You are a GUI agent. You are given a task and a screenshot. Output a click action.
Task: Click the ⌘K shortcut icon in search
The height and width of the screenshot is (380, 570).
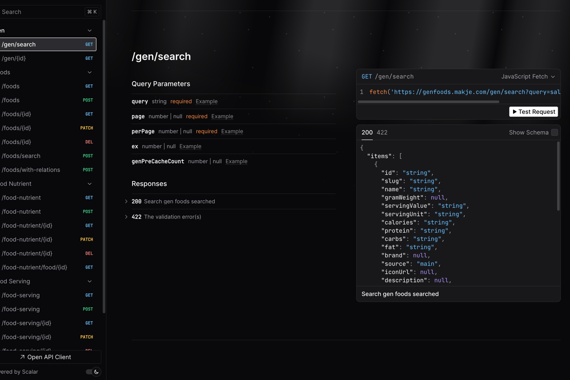coord(92,12)
